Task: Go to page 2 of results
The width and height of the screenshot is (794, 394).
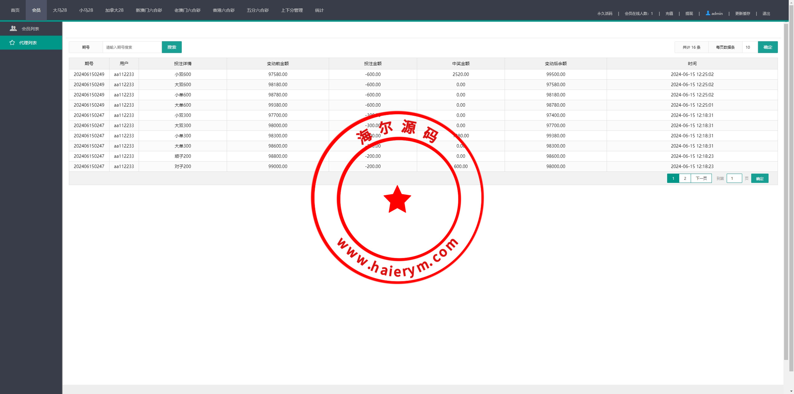Action: click(685, 178)
